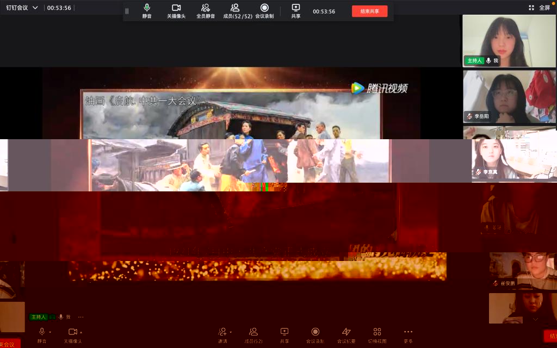Enter full screen with the 全屏 button
Screen dimensions: 557x348
(539, 8)
